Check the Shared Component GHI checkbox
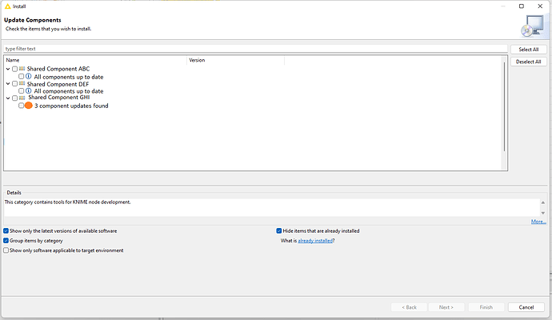 [x=14, y=98]
